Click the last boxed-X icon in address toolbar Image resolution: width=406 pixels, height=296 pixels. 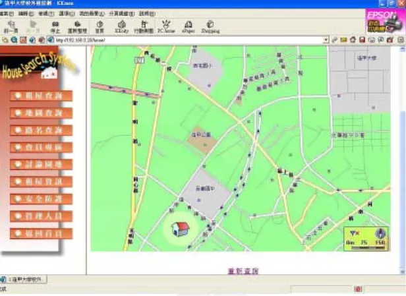[x=401, y=40]
